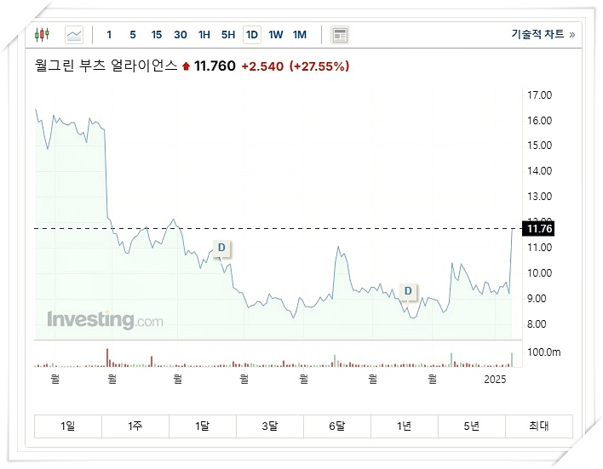This screenshot has height=469, width=603.
Task: Open the 기술적 차트 link
Action: (x=543, y=34)
